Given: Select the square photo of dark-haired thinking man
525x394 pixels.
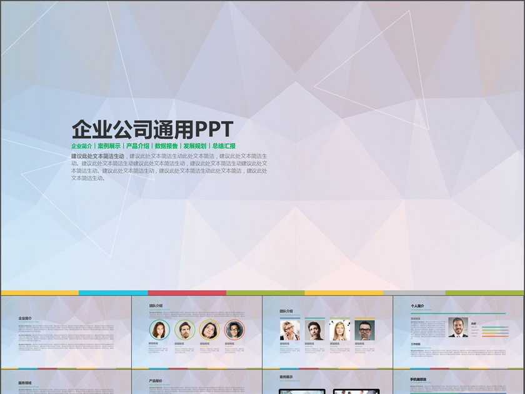Looking at the screenshot, I should (x=314, y=330).
